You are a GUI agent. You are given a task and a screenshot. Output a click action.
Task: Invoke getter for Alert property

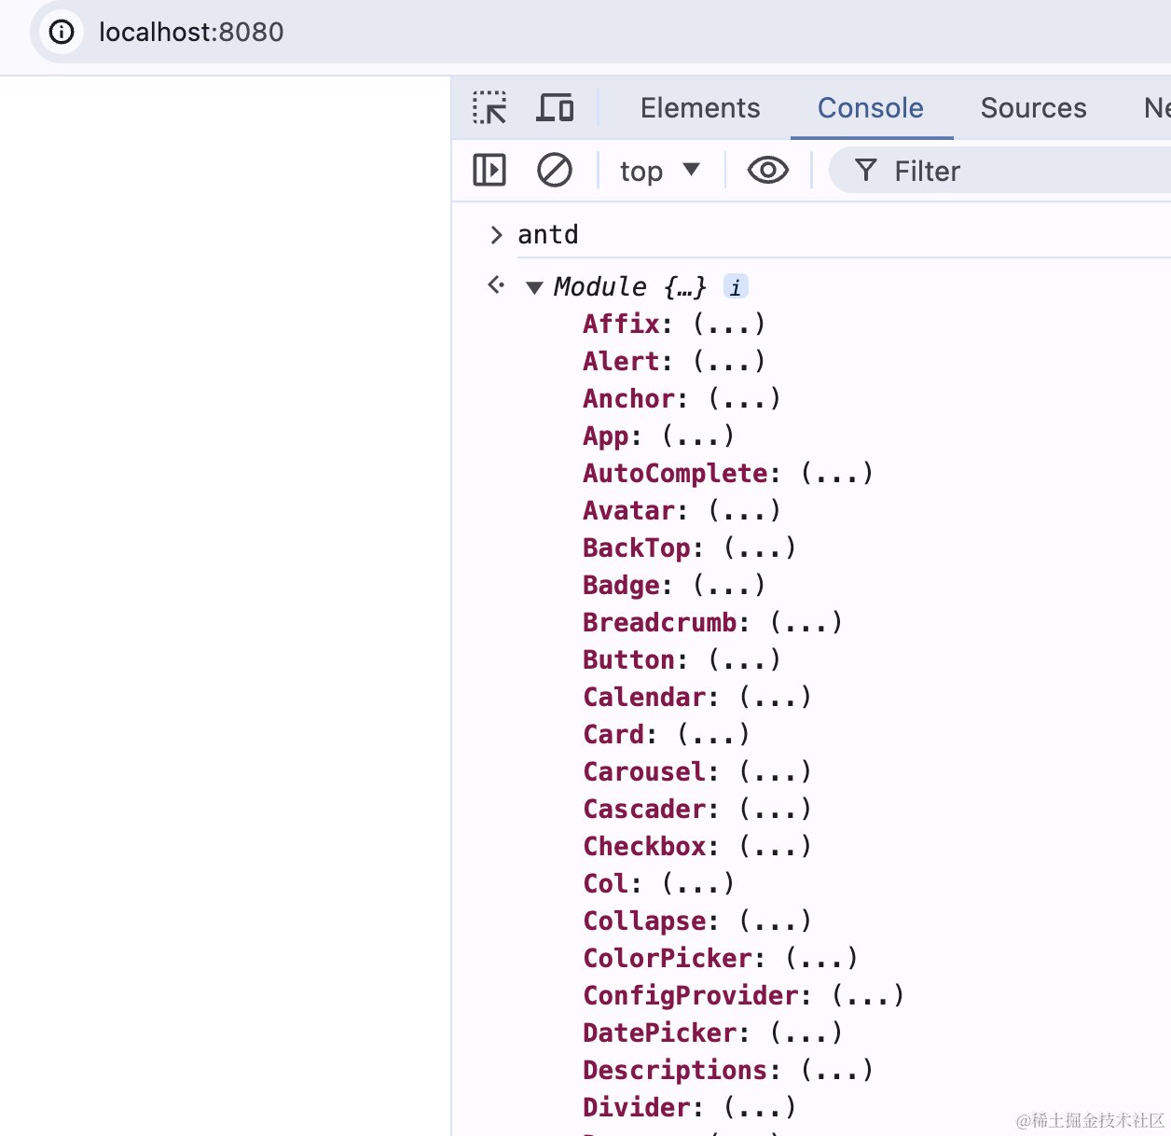(729, 362)
